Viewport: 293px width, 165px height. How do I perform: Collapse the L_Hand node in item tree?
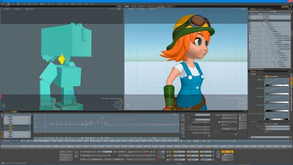(271, 51)
